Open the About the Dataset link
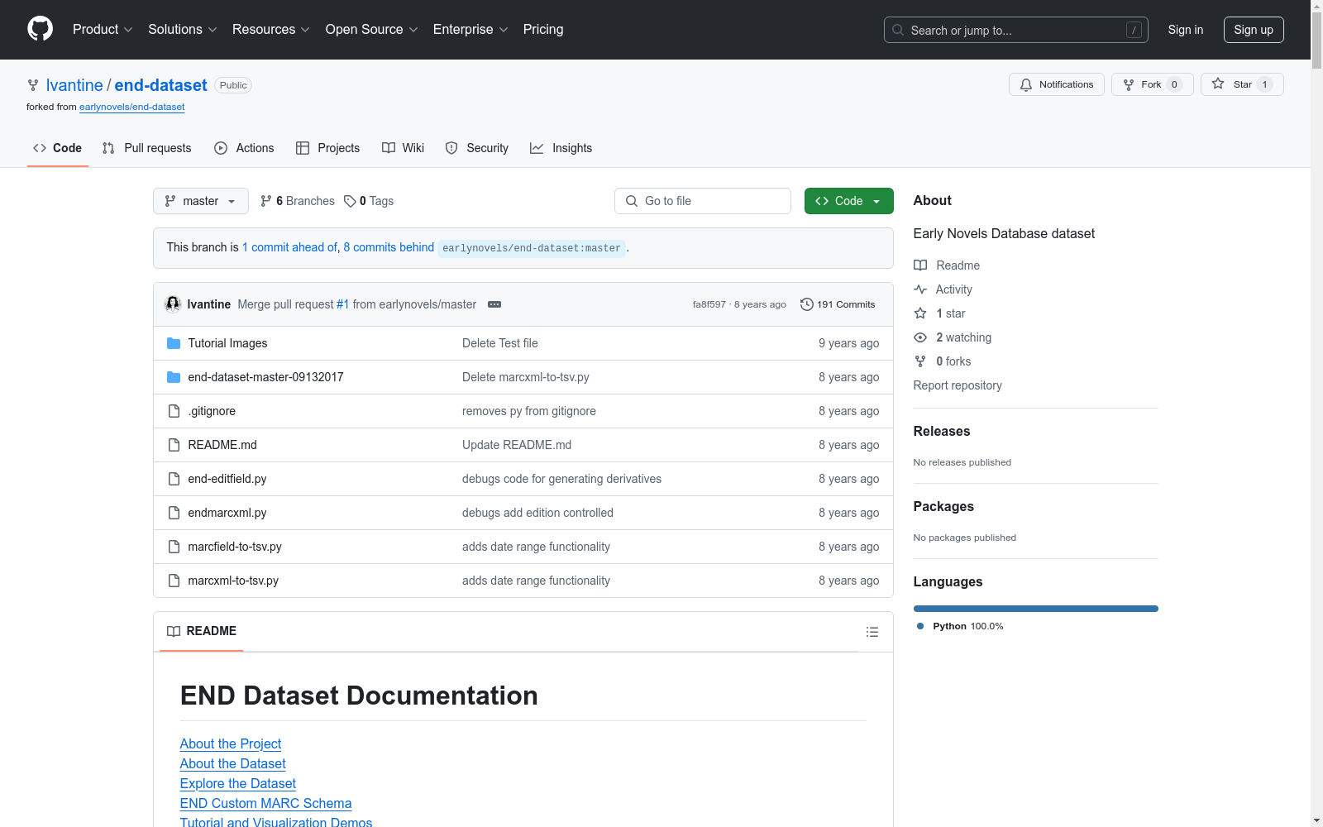The height and width of the screenshot is (827, 1323). pos(233,763)
